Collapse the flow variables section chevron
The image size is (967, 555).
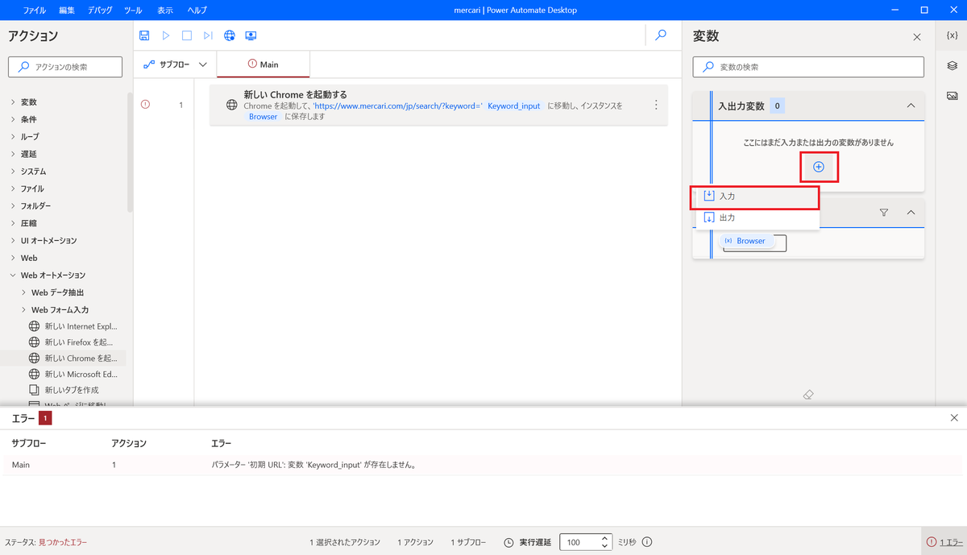[911, 213]
